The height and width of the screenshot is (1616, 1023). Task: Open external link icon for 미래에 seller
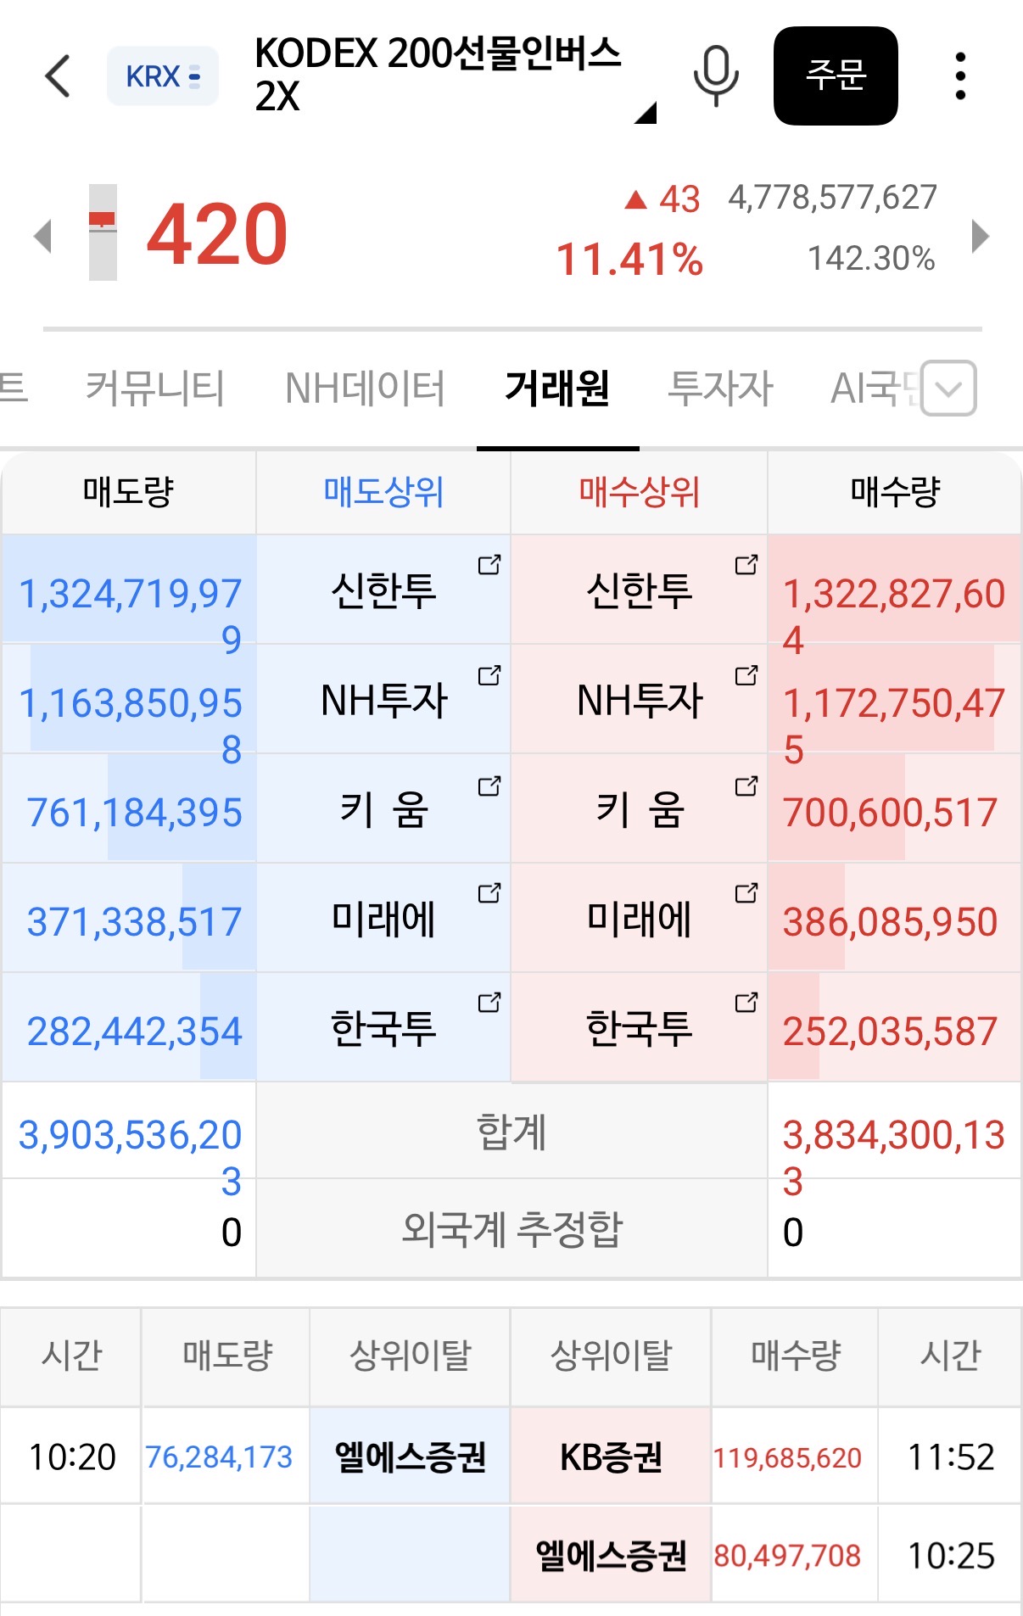coord(489,893)
